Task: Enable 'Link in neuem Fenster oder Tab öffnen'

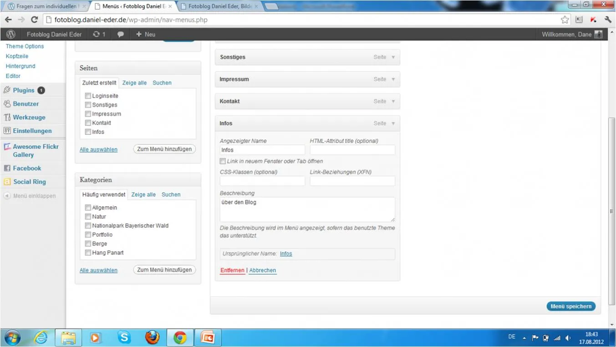Action: [223, 161]
